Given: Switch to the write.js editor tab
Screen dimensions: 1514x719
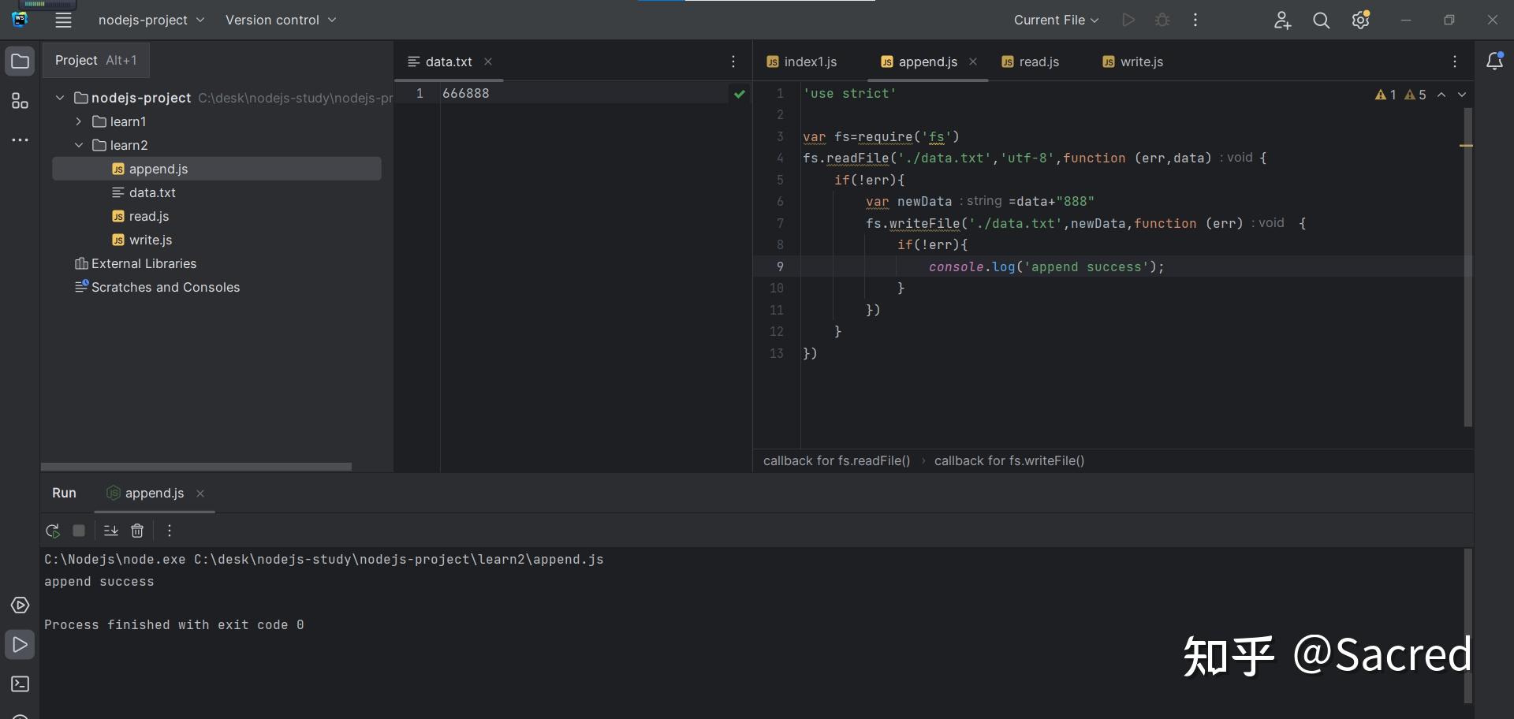Looking at the screenshot, I should 1132,61.
